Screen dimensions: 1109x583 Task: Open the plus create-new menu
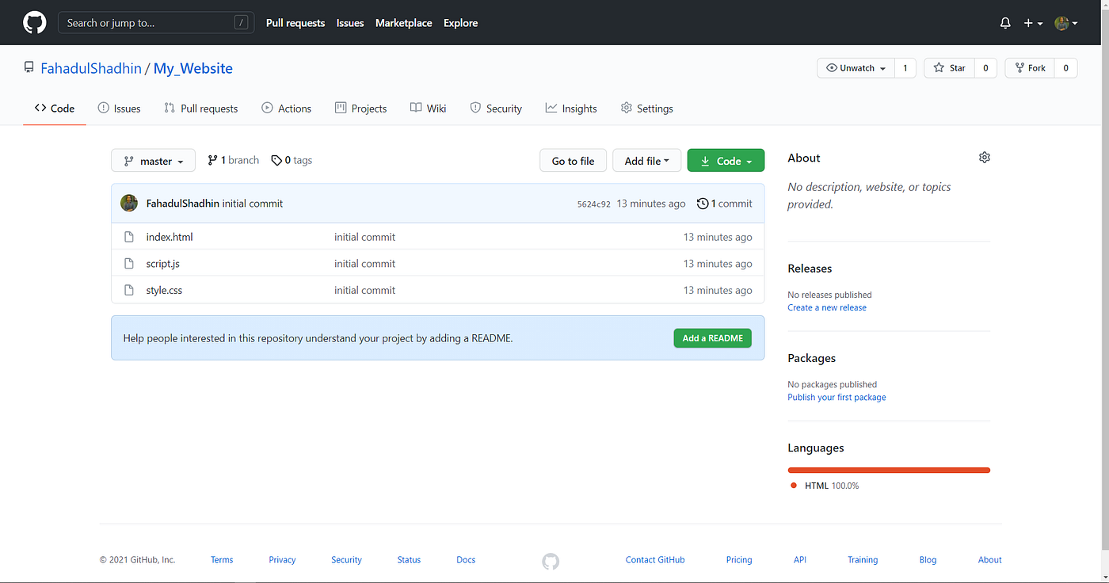(x=1033, y=23)
